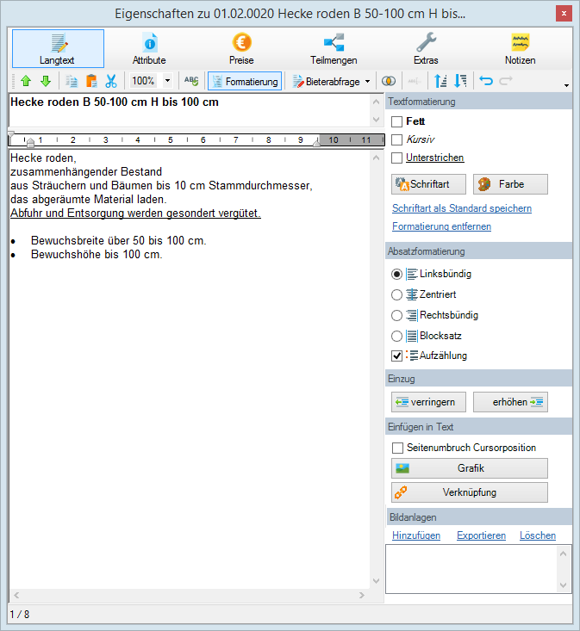580x631 pixels.
Task: Click the greyed redo arrow
Action: click(x=506, y=81)
